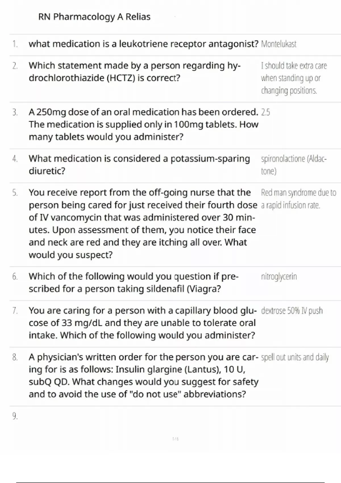The height and width of the screenshot is (483, 341).
Task: Select the "spell out units and daily" answer
Action: pyautogui.click(x=295, y=357)
